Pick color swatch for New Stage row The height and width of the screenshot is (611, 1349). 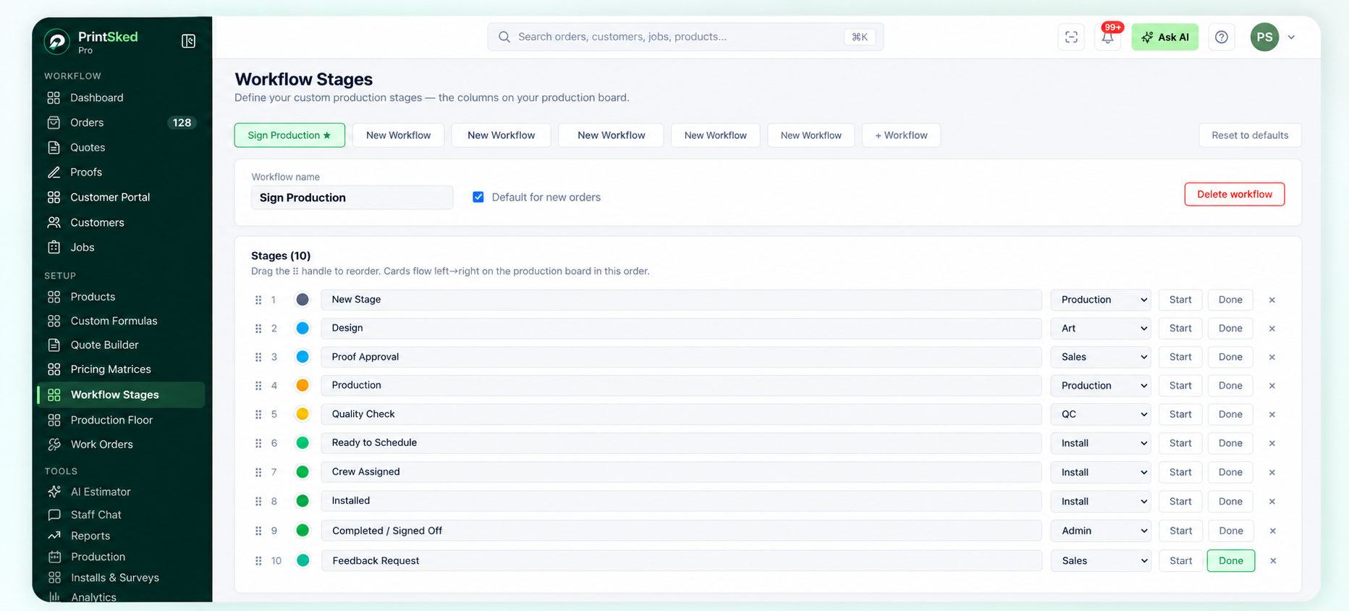[303, 300]
